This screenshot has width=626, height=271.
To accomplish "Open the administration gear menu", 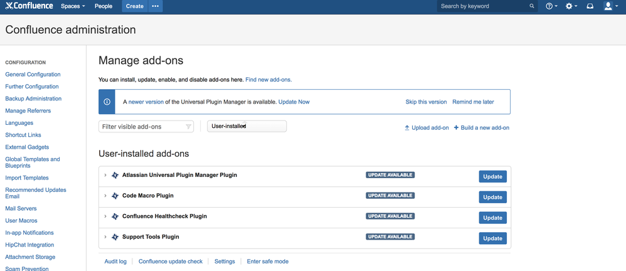I will pos(571,6).
